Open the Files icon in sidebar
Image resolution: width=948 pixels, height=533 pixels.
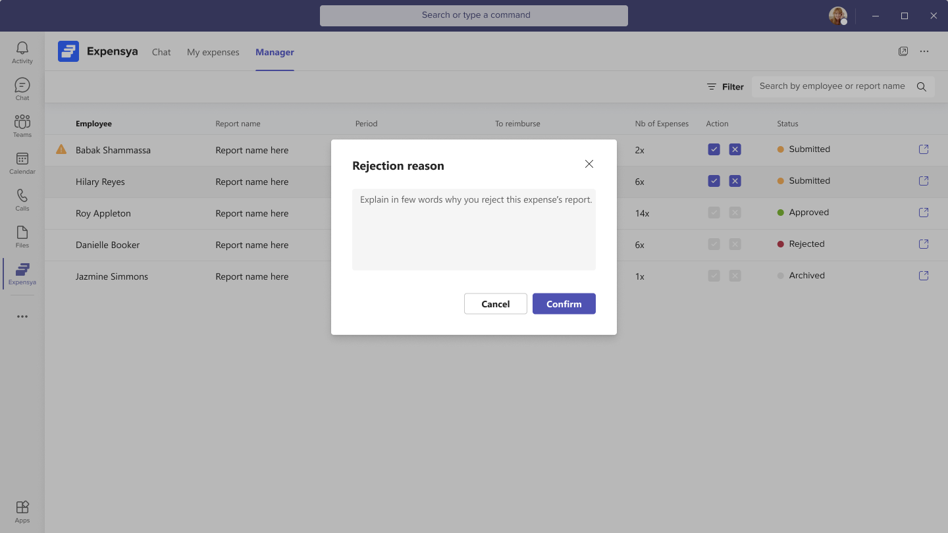pos(22,236)
